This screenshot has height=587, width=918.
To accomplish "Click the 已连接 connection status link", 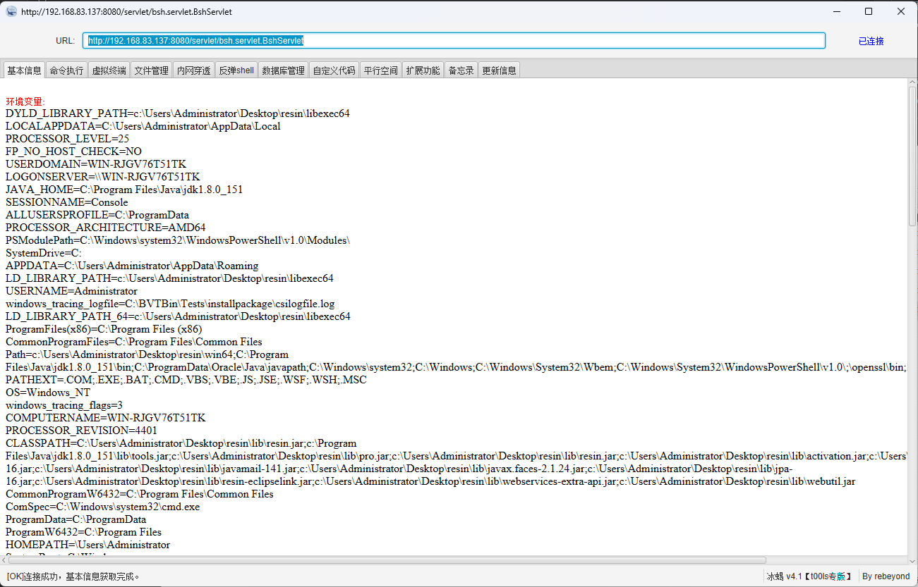I will (871, 41).
